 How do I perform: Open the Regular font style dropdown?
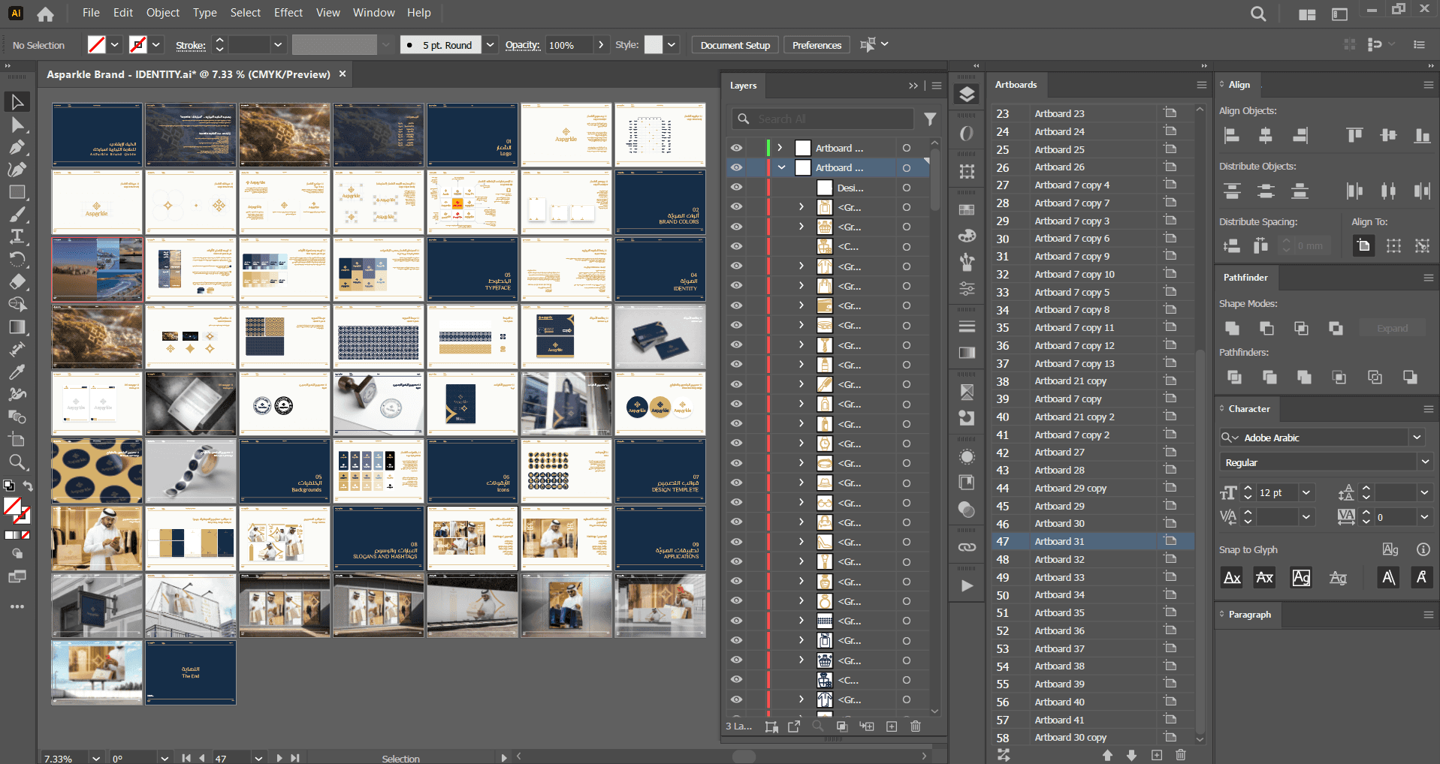(1425, 462)
